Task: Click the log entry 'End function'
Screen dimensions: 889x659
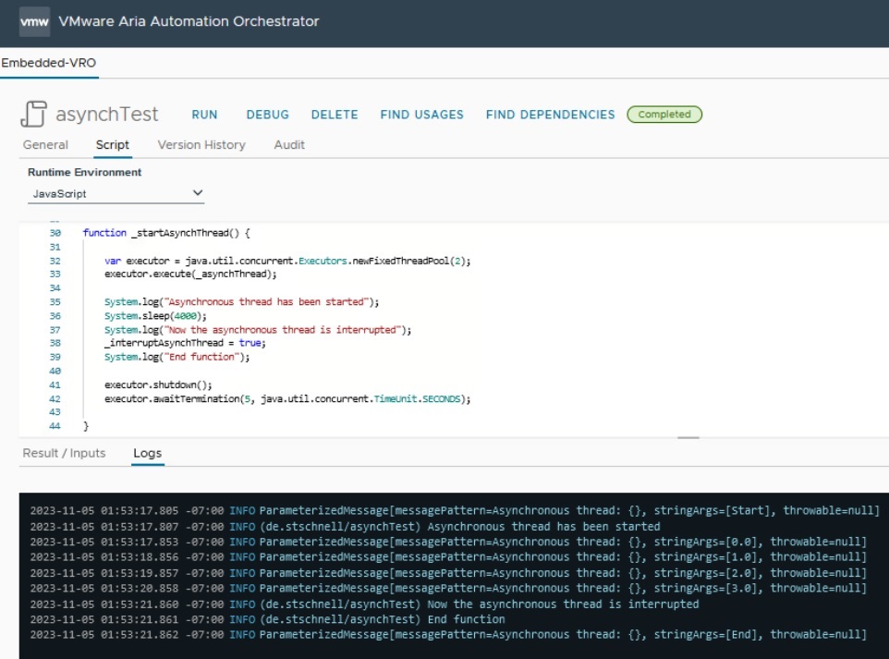Action: click(268, 619)
